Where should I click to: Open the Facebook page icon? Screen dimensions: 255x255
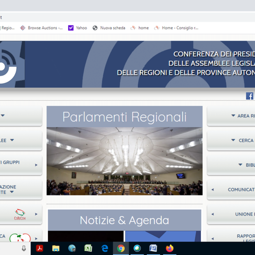[249, 96]
